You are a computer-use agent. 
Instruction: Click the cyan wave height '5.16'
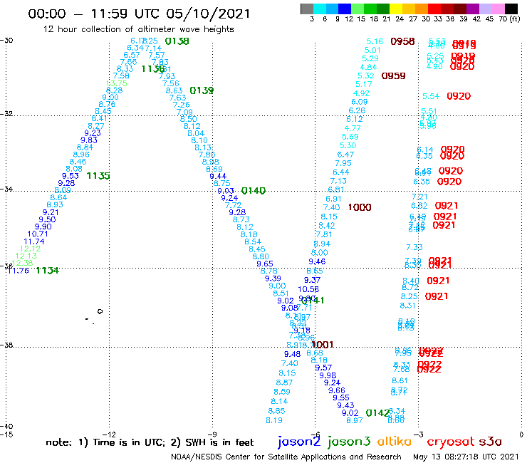coord(375,41)
